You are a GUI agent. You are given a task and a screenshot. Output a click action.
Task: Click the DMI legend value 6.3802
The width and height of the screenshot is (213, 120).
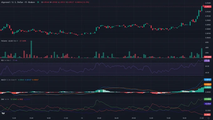[20, 99]
